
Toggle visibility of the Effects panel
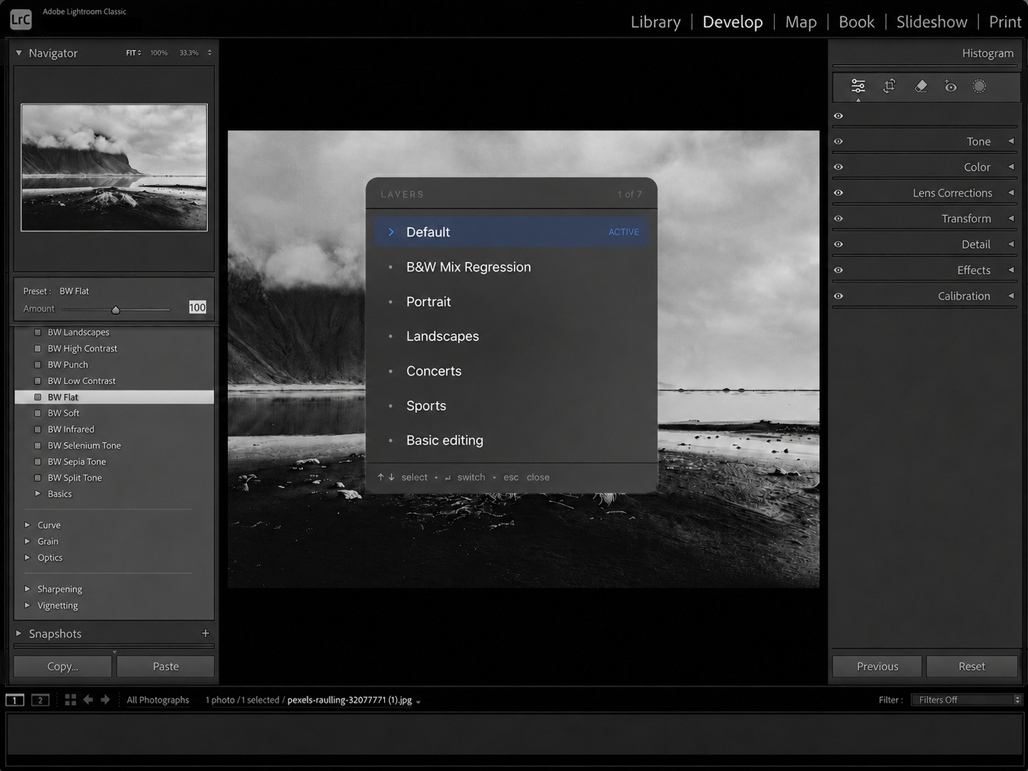point(838,270)
